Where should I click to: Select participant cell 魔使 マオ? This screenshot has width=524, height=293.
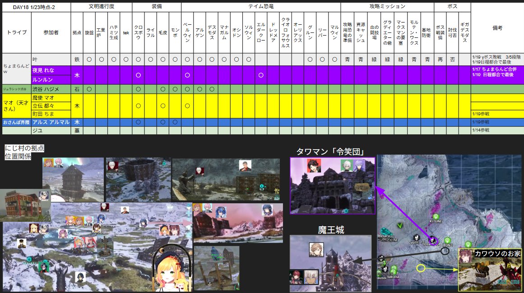51,98
